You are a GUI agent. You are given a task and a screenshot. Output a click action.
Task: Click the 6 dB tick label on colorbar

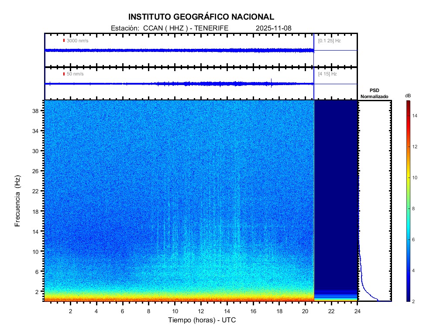click(x=416, y=240)
